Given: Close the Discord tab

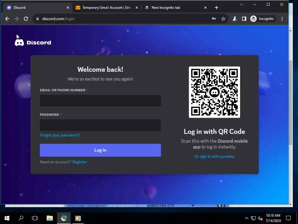Looking at the screenshot, I should 68,8.
